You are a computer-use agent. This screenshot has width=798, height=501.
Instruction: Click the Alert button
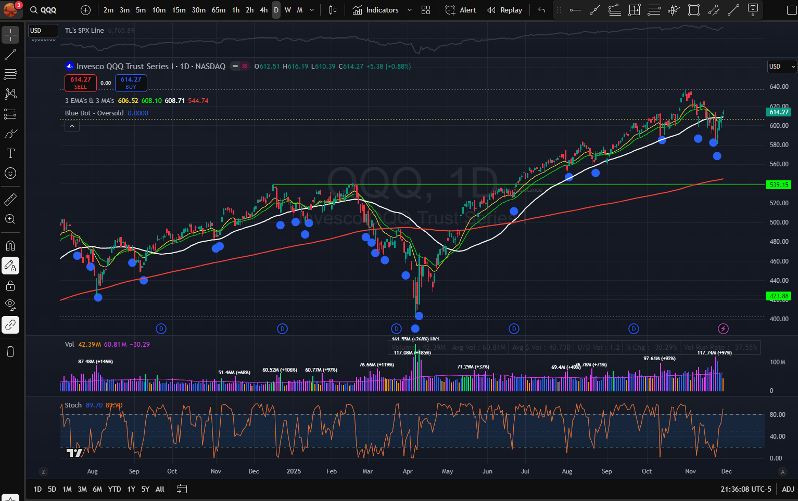461,10
